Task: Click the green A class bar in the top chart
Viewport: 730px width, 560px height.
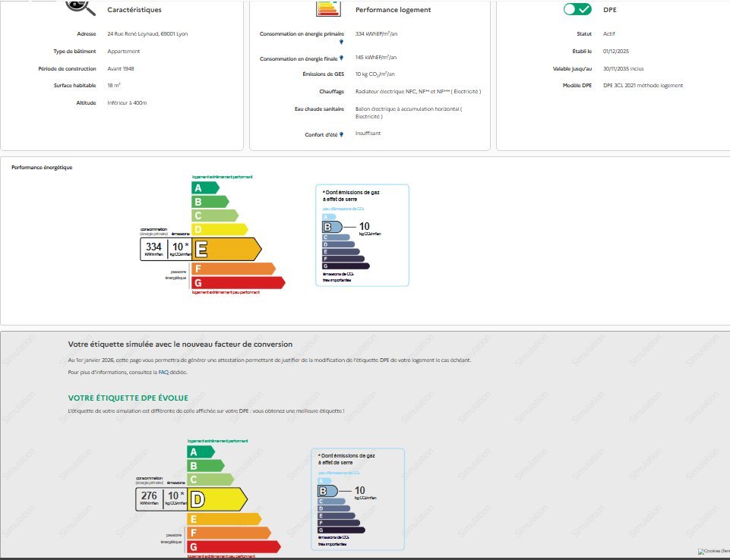Action: pyautogui.click(x=204, y=187)
